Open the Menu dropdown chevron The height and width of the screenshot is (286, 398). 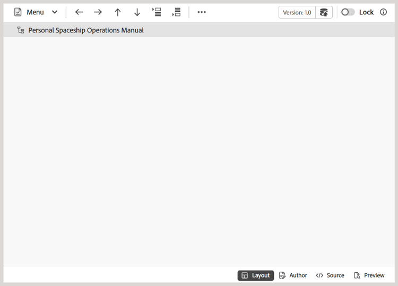(55, 12)
